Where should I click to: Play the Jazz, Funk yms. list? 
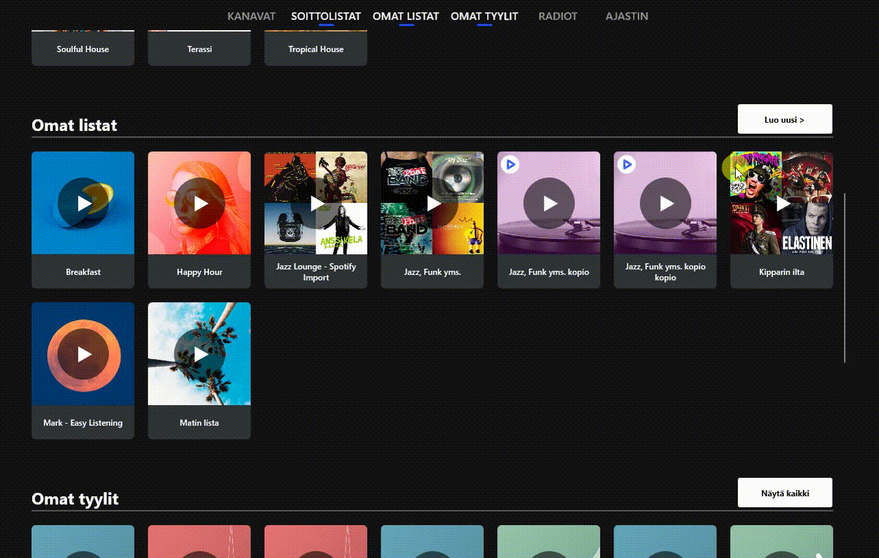(x=433, y=203)
